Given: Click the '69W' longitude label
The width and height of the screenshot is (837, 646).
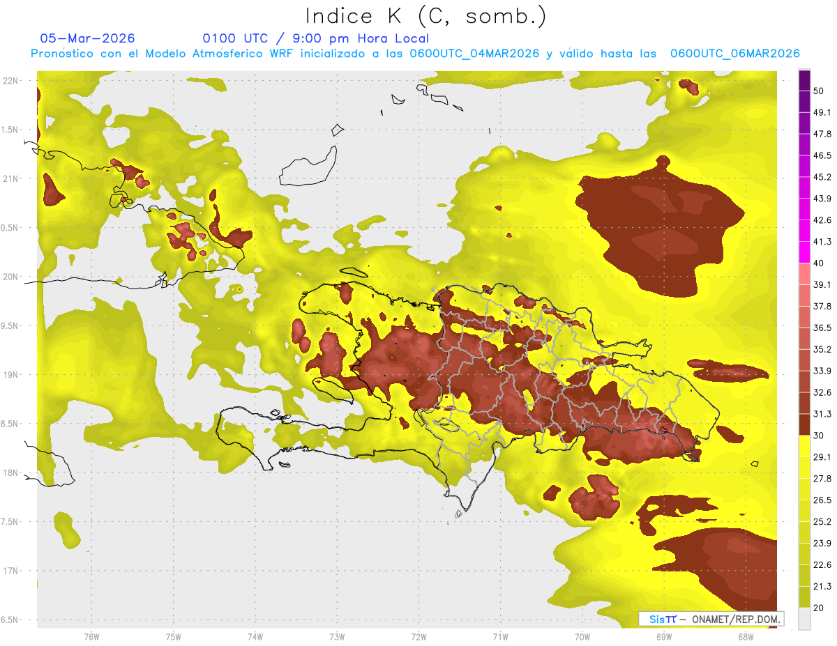Looking at the screenshot, I should click(664, 636).
